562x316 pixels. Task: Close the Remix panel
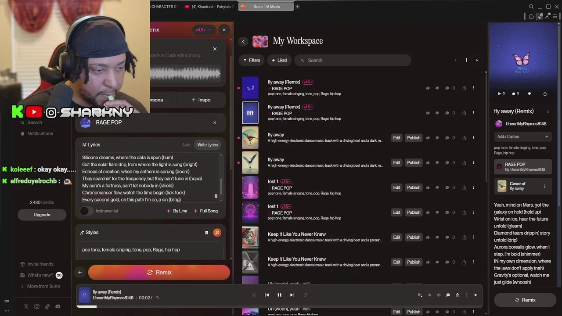[x=224, y=30]
